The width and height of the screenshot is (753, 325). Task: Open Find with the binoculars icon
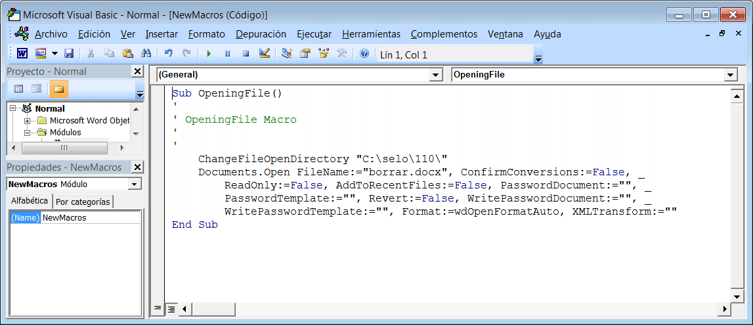click(x=146, y=54)
